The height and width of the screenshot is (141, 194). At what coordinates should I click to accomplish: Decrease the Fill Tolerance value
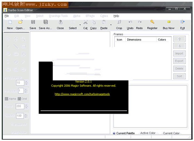[26, 84]
